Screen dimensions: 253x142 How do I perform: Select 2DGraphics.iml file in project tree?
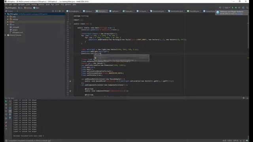[16, 32]
